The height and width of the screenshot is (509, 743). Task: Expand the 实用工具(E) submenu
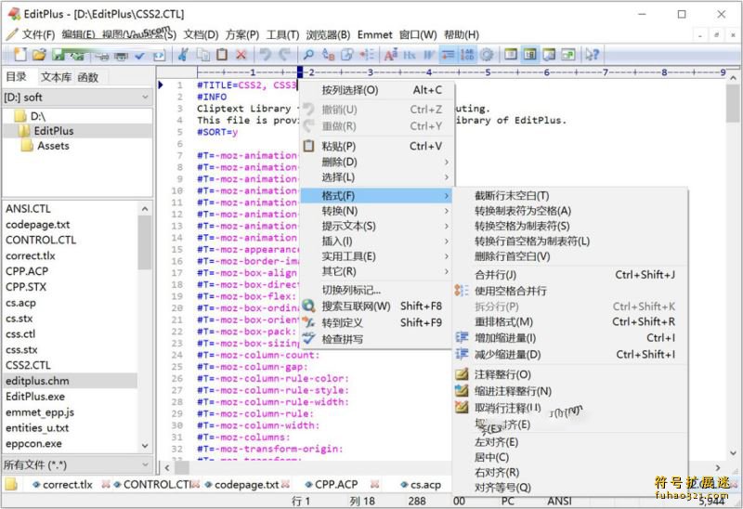pos(377,256)
